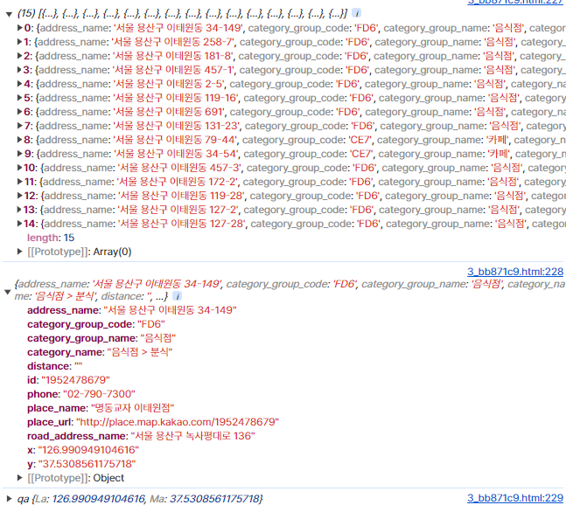Open the cut-off source link ending in .html:227
This screenshot has width=566, height=505.
(515, 2)
